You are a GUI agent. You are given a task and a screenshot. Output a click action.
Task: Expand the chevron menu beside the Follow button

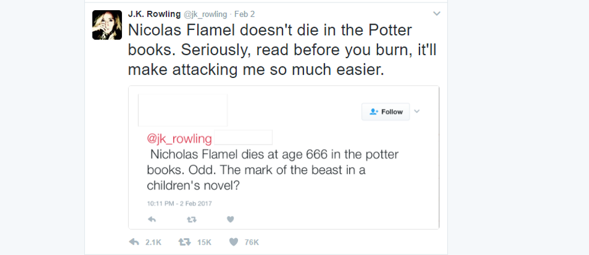click(x=418, y=111)
